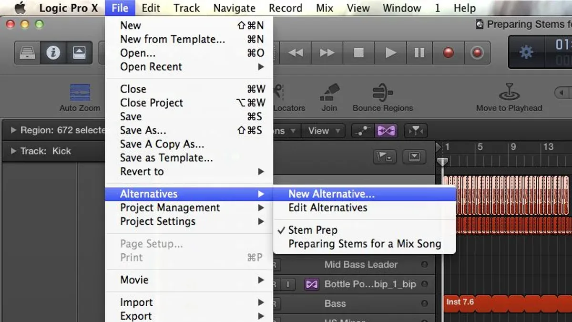Open the Apple menu

pyautogui.click(x=20, y=8)
